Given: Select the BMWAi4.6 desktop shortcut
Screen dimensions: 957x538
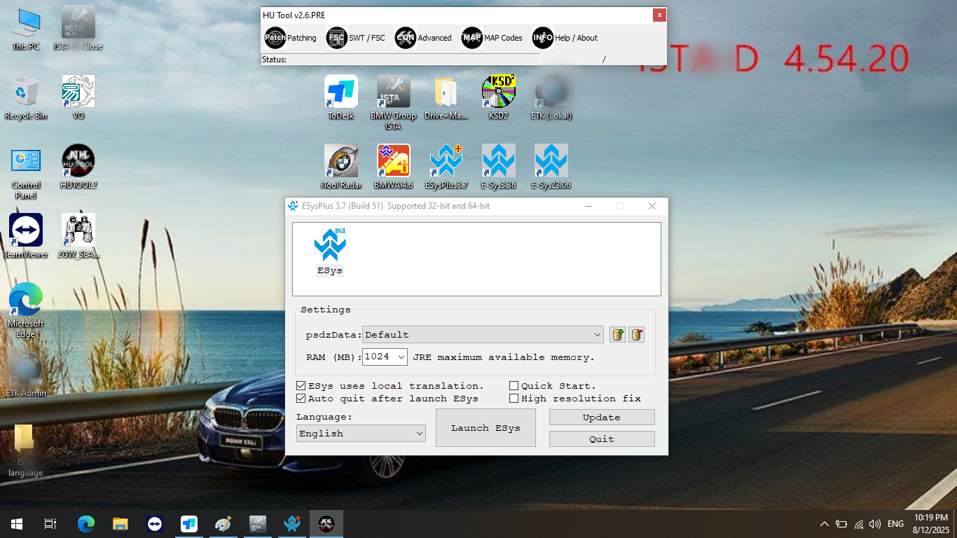Looking at the screenshot, I should pos(393,167).
